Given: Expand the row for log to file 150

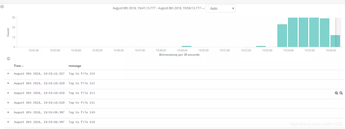Looking at the screenshot, I should coord(8,122).
